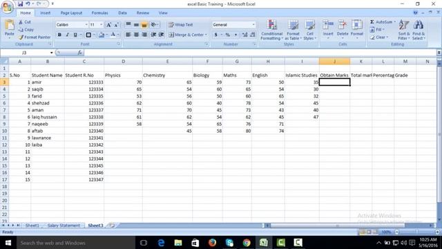Viewport: 442px width, 249px height.
Task: Open Windows Start menu
Action: tap(8, 243)
